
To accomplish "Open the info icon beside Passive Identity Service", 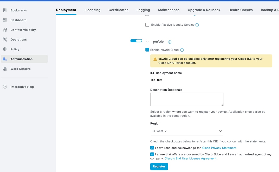I will coord(197,25).
